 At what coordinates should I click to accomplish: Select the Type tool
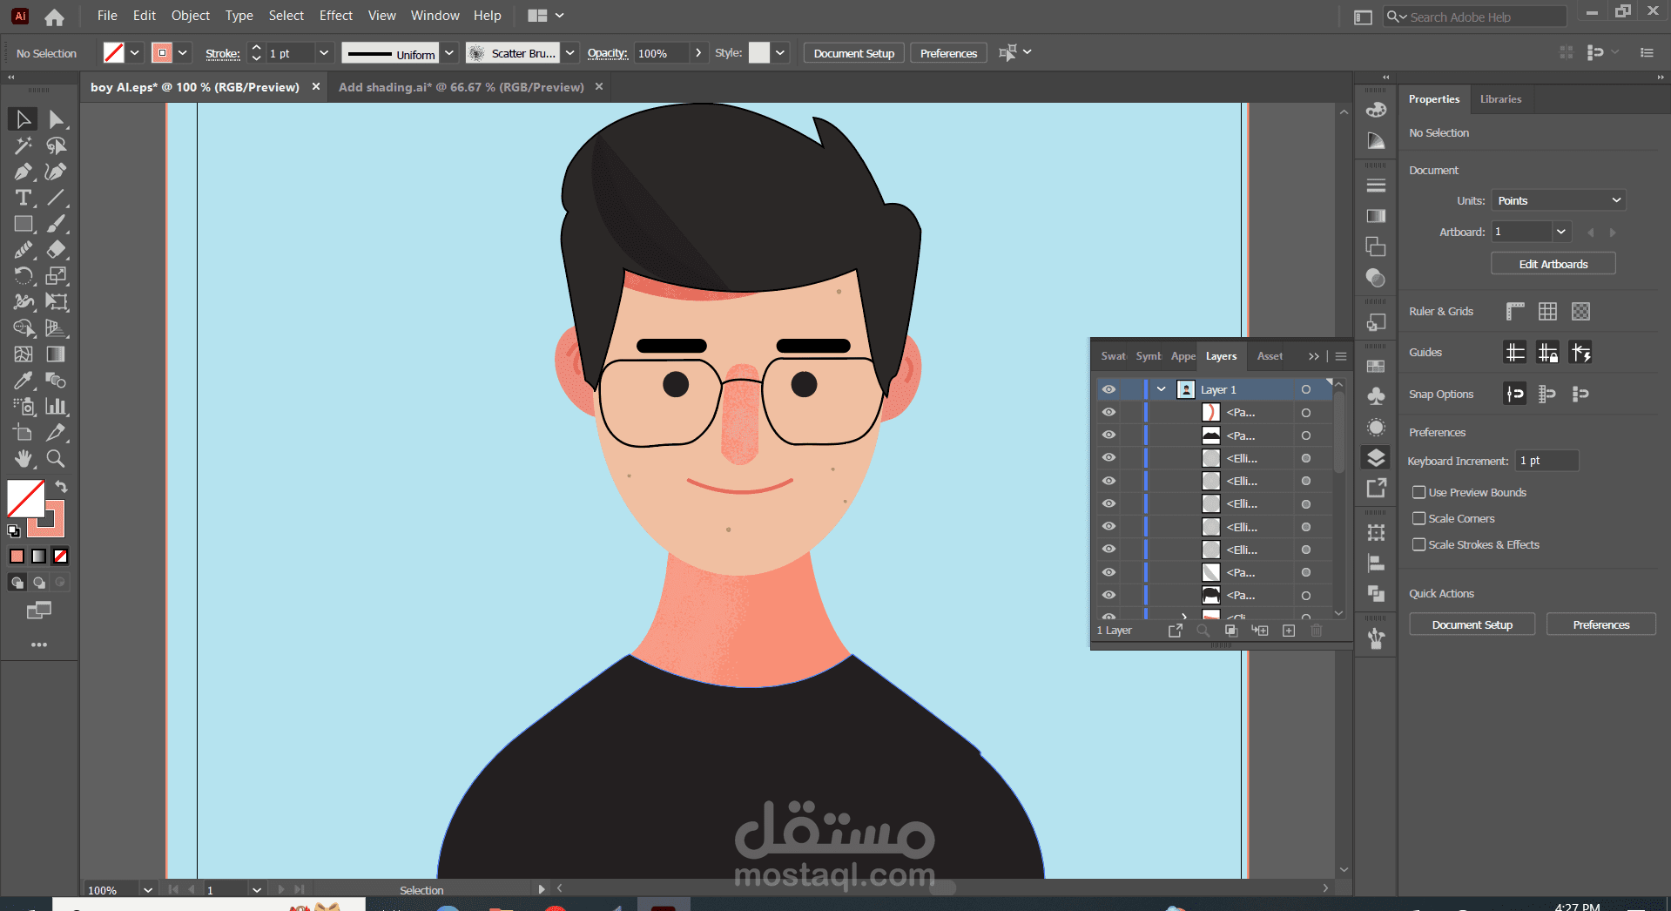(23, 198)
